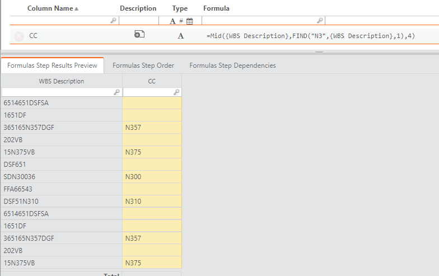
Task: Select Formulas Step Results Preview tab
Action: tap(52, 66)
